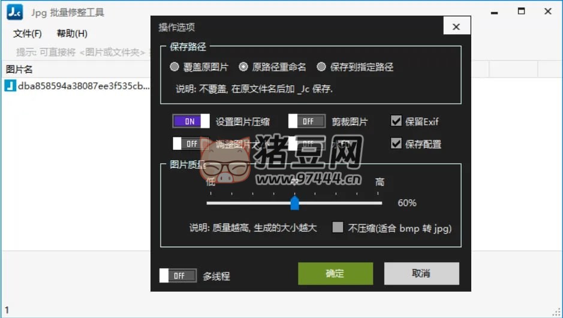This screenshot has width=563, height=318.
Task: Open the 帮助(H) menu
Action: (72, 34)
